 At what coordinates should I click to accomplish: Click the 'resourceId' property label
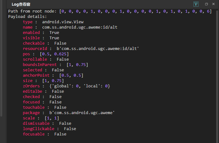coord(35,49)
